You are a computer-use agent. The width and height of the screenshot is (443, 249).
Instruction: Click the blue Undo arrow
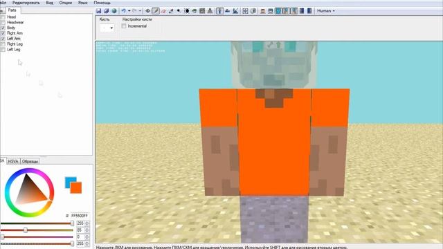pyautogui.click(x=123, y=11)
